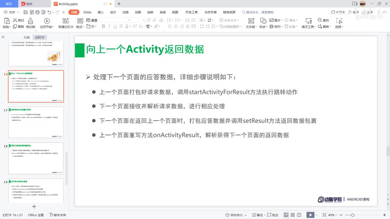Image resolution: width=390 pixels, height=219 pixels.
Task: Click the zoom slider handle
Action: point(353,215)
